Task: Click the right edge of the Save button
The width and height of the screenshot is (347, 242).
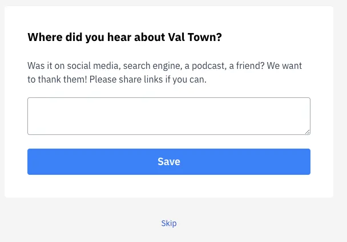Action: pyautogui.click(x=306, y=162)
